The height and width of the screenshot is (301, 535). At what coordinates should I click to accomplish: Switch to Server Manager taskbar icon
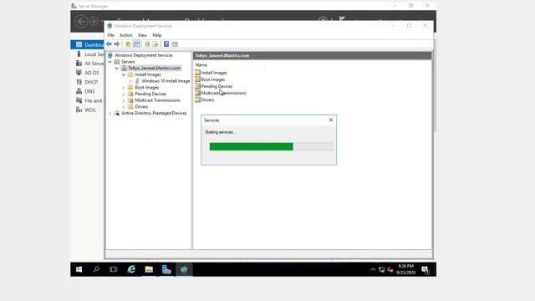pos(166,269)
